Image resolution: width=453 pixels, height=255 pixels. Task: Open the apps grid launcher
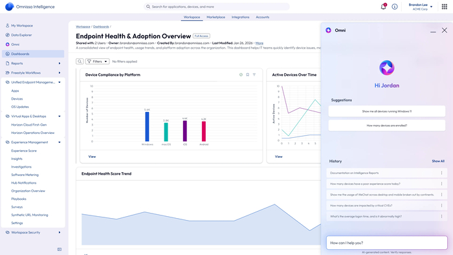(445, 6)
